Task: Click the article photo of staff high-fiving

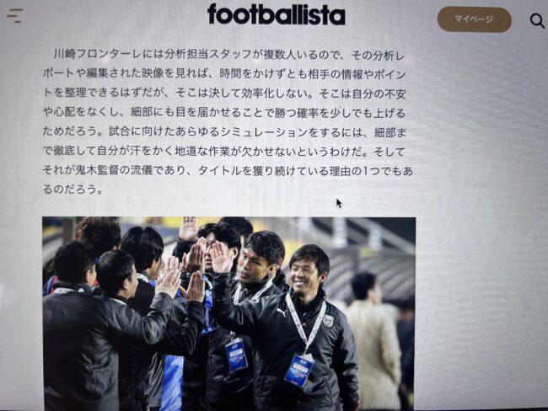Action: (229, 313)
